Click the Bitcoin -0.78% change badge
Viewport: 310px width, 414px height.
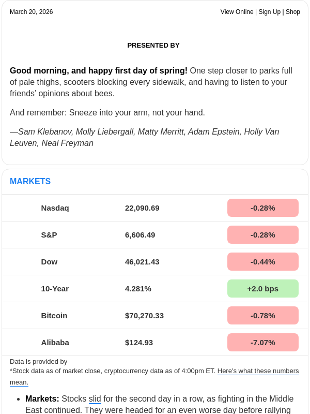pyautogui.click(x=262, y=315)
